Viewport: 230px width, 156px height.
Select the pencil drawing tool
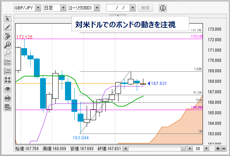click(x=8, y=27)
